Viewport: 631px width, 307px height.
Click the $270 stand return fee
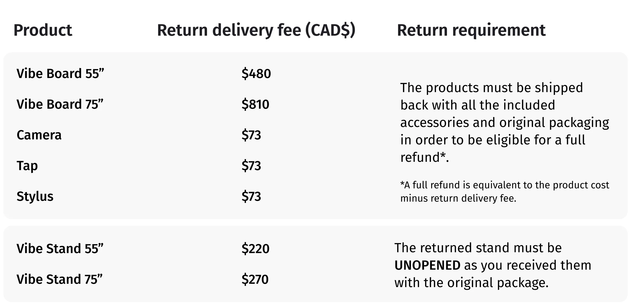point(255,279)
